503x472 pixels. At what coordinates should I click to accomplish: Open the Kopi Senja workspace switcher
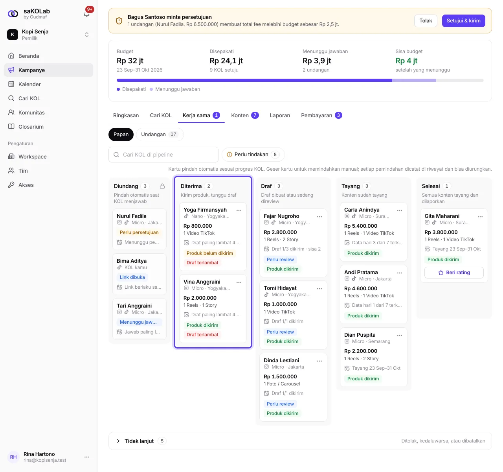(x=49, y=35)
